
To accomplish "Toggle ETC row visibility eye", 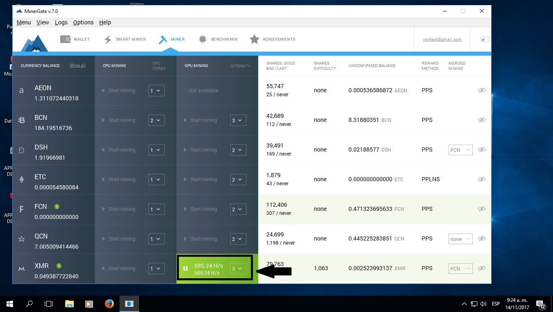I will point(482,179).
